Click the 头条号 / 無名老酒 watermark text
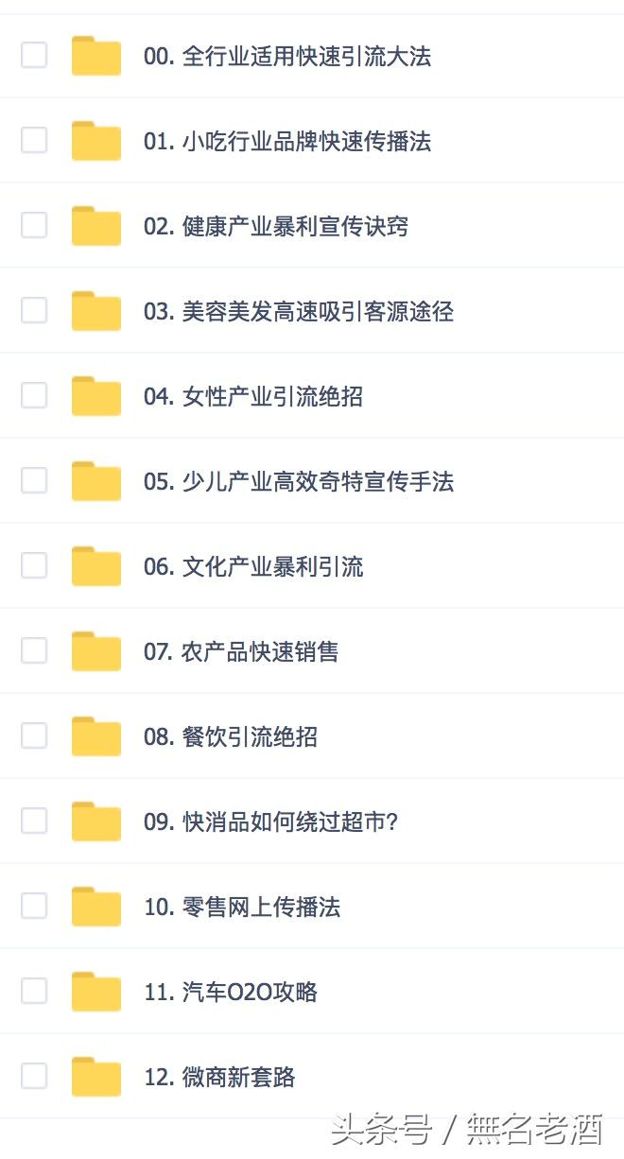The image size is (624, 1159). click(x=466, y=1130)
